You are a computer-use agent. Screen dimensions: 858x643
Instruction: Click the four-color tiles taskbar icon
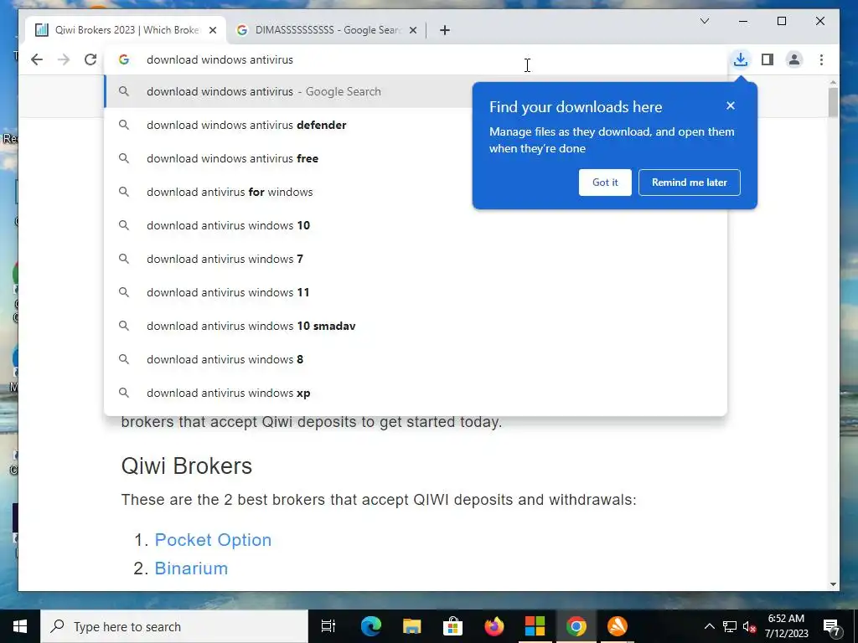click(535, 626)
